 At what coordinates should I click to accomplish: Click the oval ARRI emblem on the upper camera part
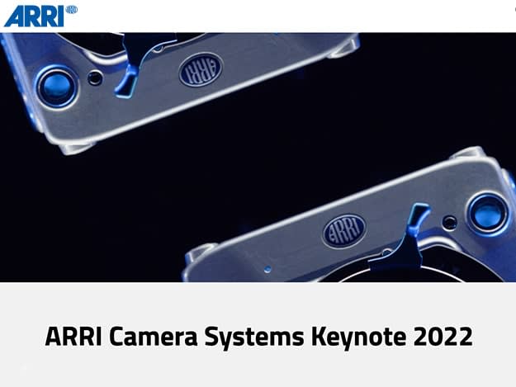tap(201, 71)
